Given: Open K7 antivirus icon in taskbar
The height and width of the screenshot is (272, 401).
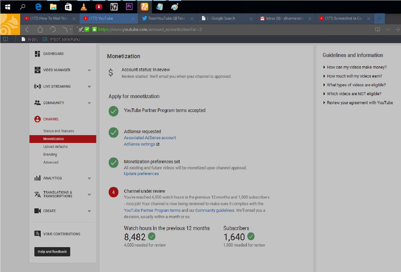Looking at the screenshot, I should 114,7.
